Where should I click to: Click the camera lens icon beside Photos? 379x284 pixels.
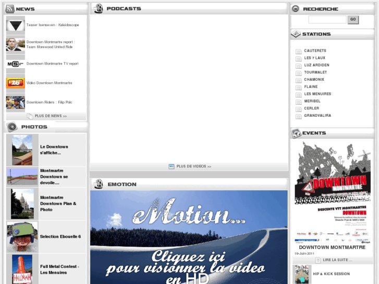click(11, 127)
